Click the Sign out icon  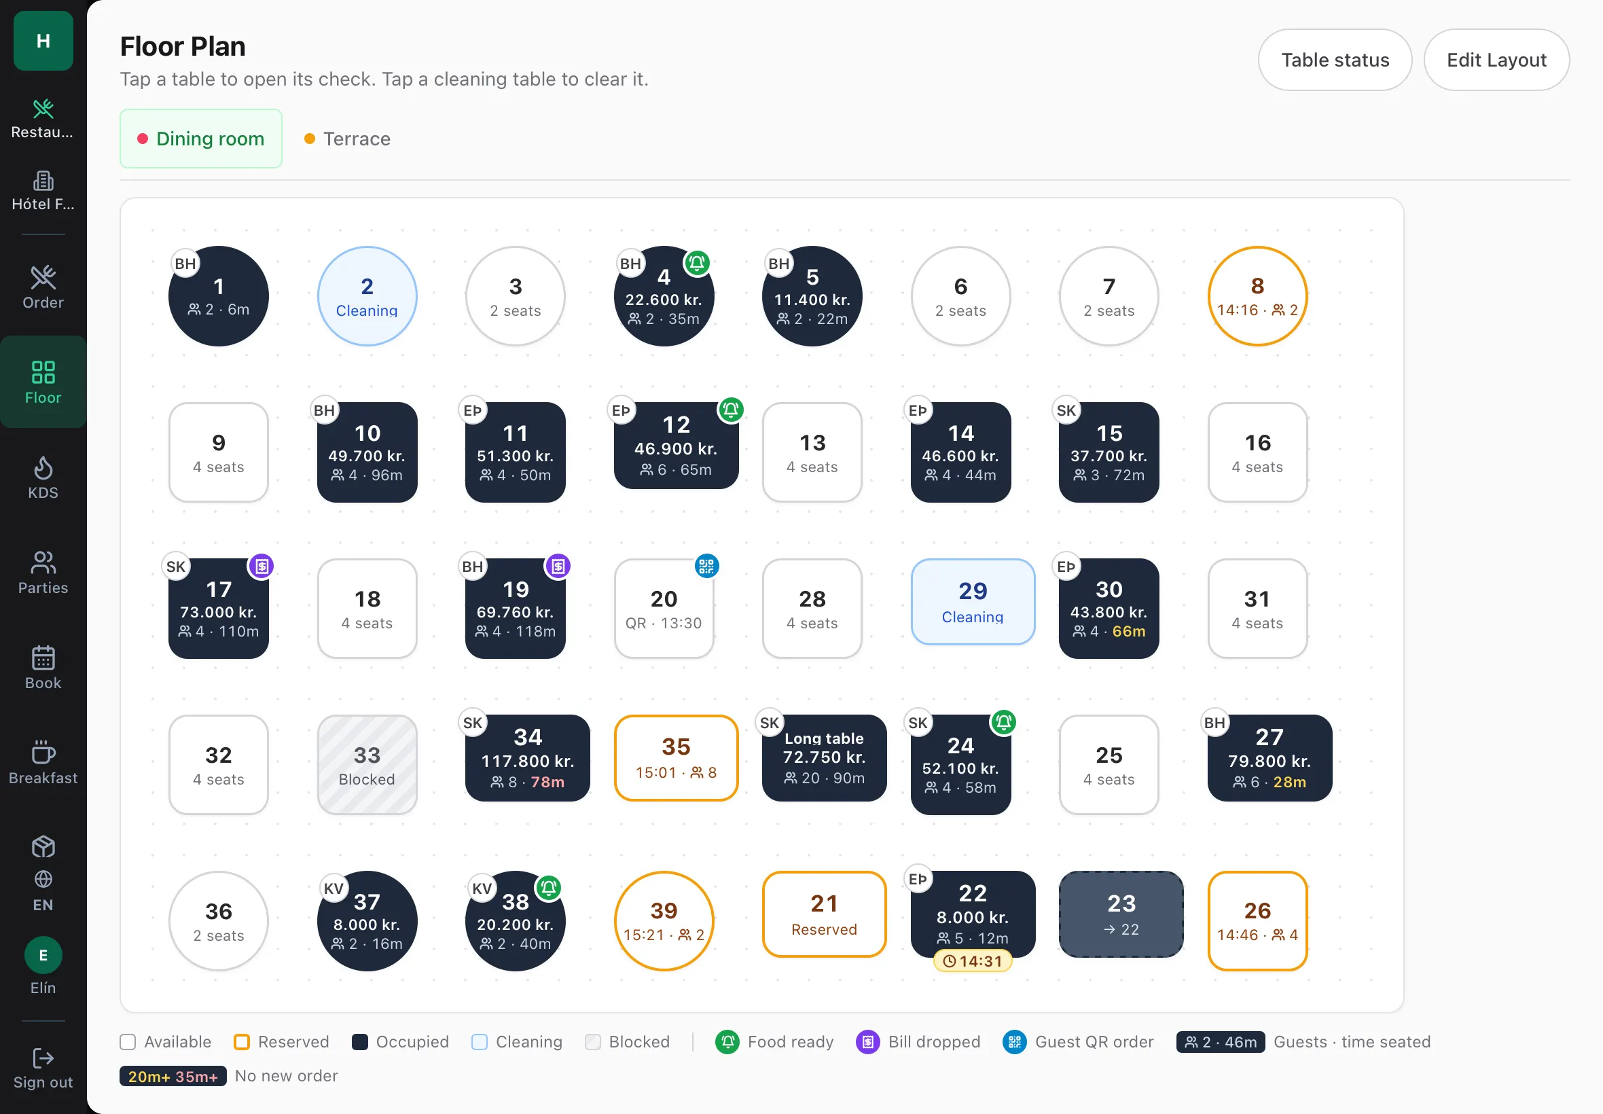tap(43, 1058)
